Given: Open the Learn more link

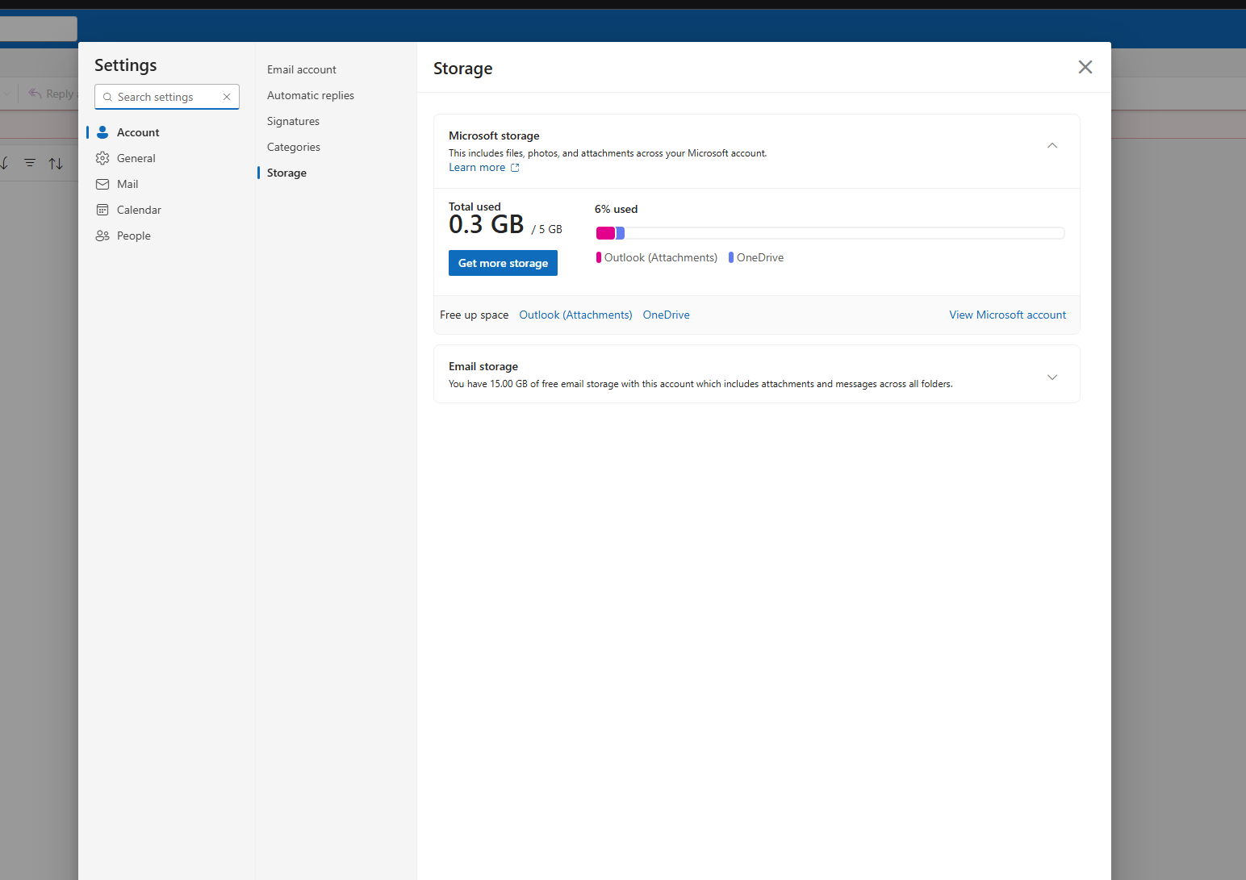Looking at the screenshot, I should pos(483,168).
